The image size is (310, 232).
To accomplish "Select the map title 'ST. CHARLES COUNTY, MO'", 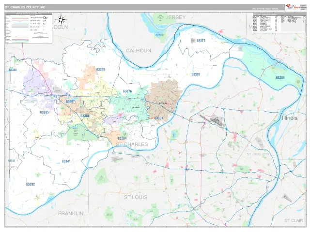I will click(x=25, y=7).
